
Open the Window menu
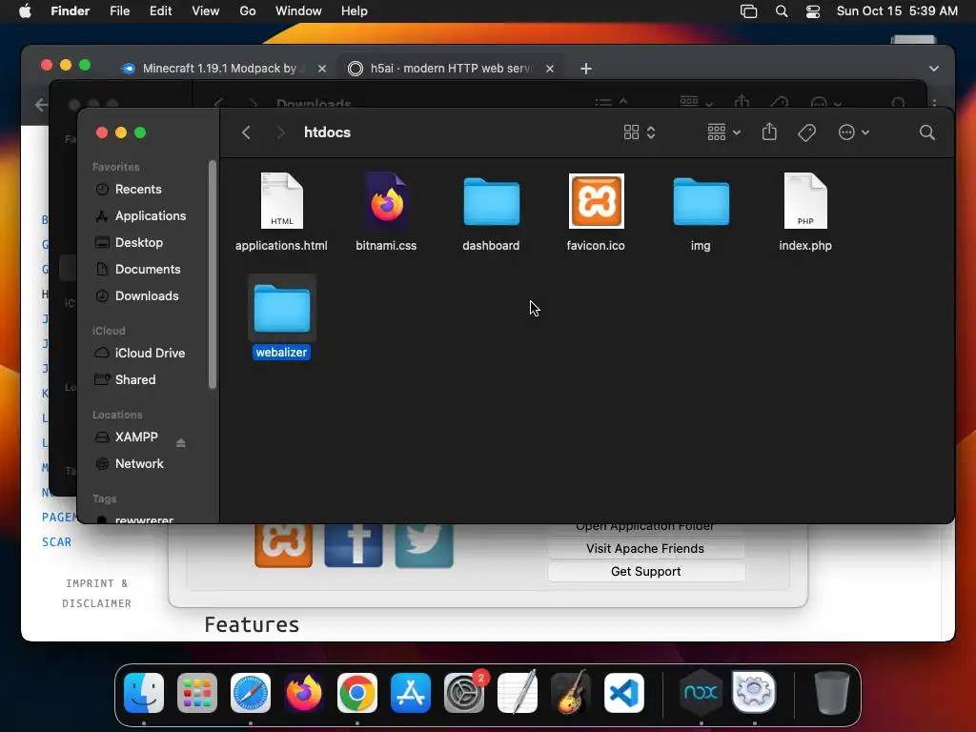coord(298,10)
